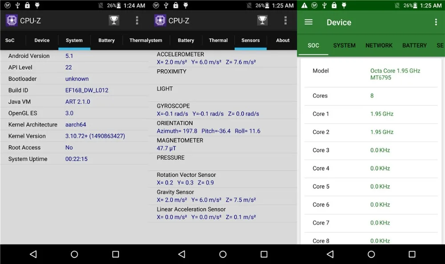Switch to BATTERY tab in Device app
The width and height of the screenshot is (445, 264).
414,45
